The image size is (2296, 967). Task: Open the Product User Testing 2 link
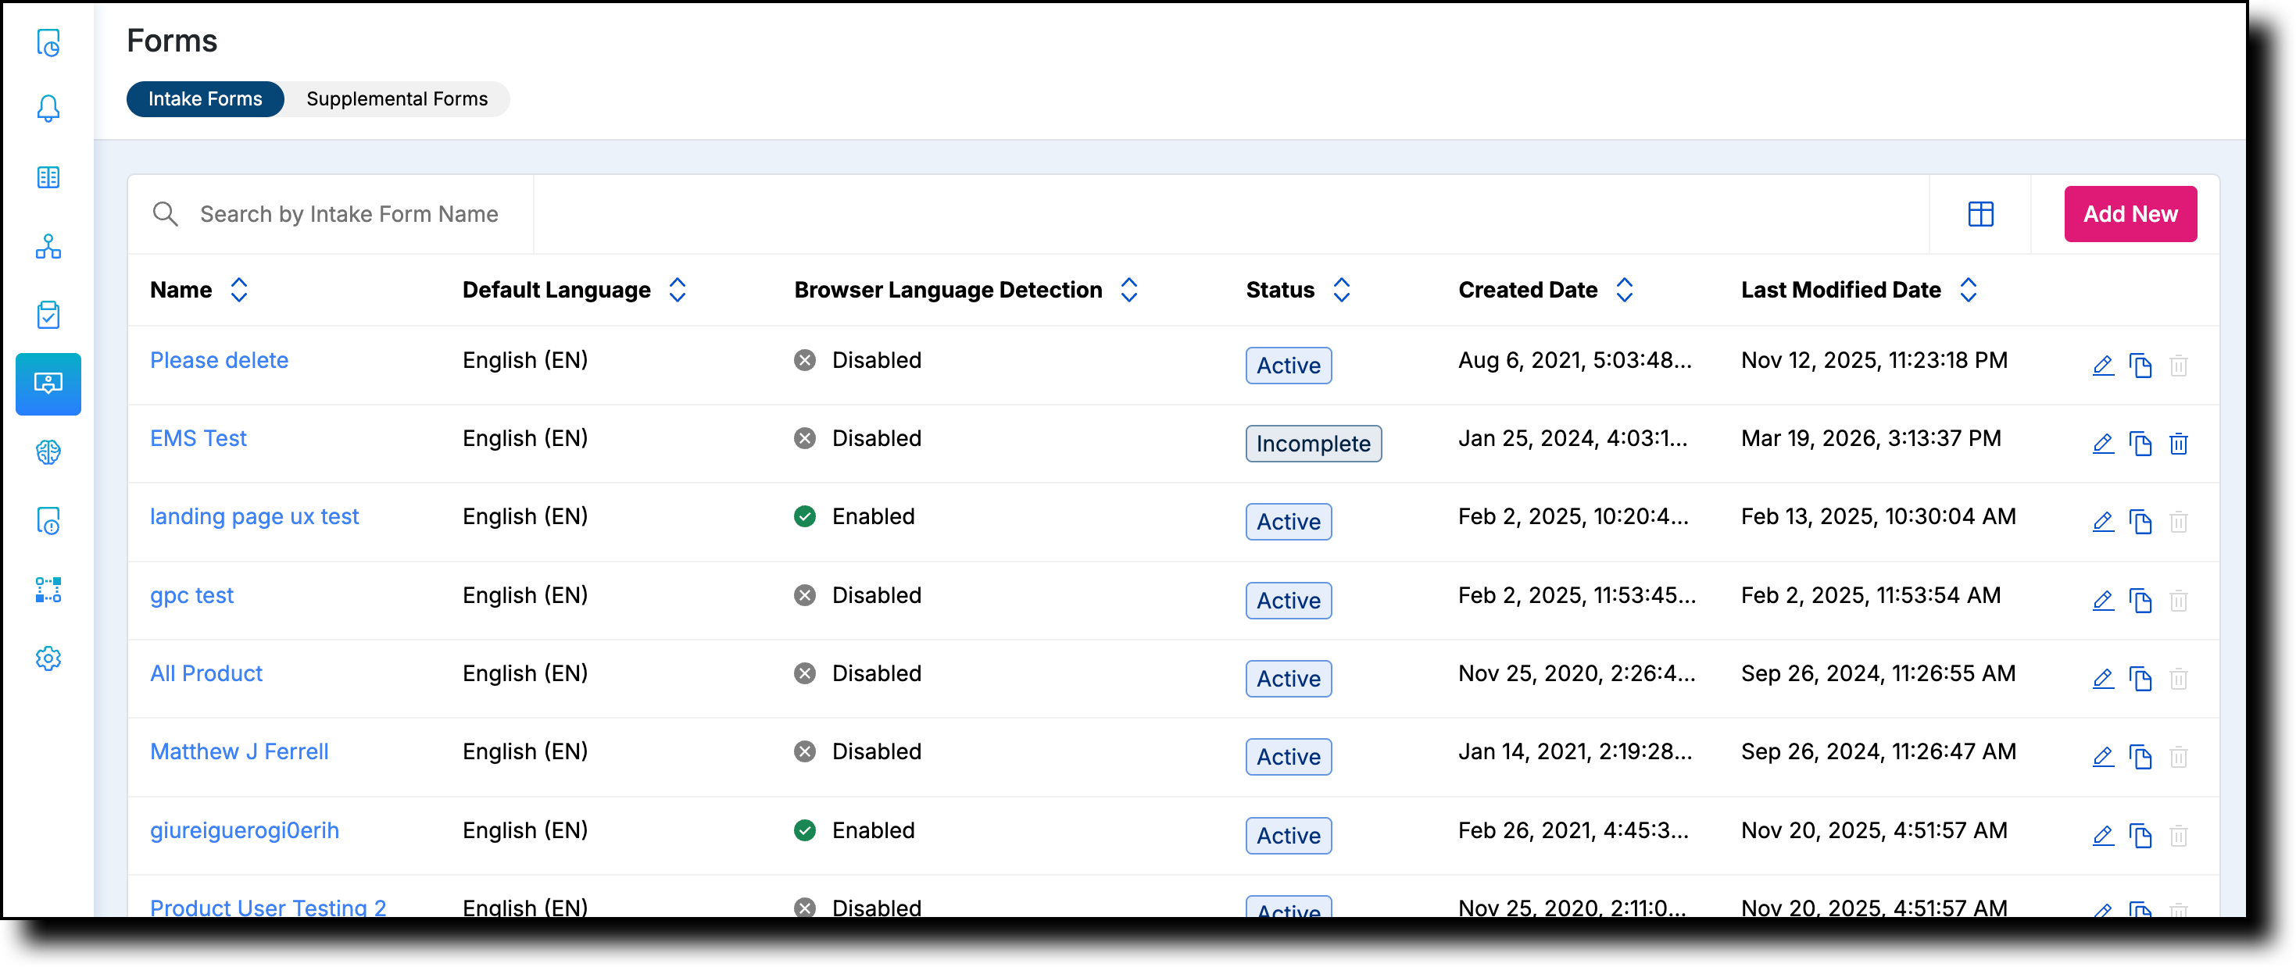[267, 908]
